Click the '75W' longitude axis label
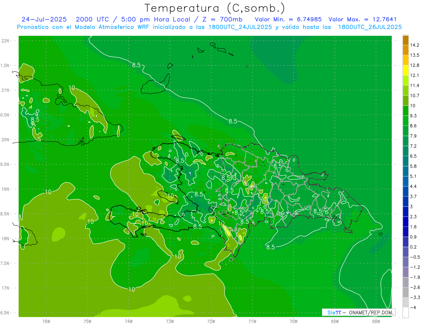This screenshot has height=326, width=422. [88, 321]
